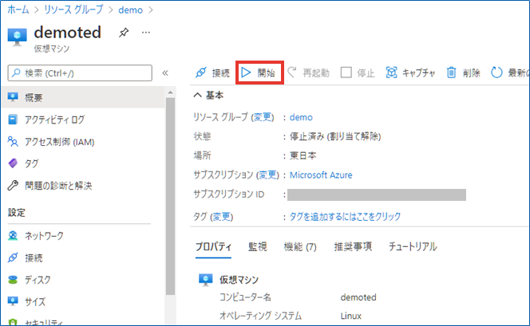Start the VM with 開始 button
530x326 pixels.
point(259,73)
